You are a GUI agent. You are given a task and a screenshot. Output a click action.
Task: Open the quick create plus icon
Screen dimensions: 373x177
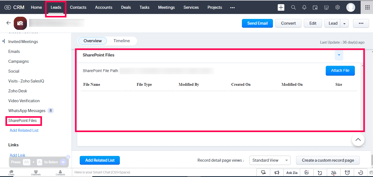pyautogui.click(x=281, y=7)
